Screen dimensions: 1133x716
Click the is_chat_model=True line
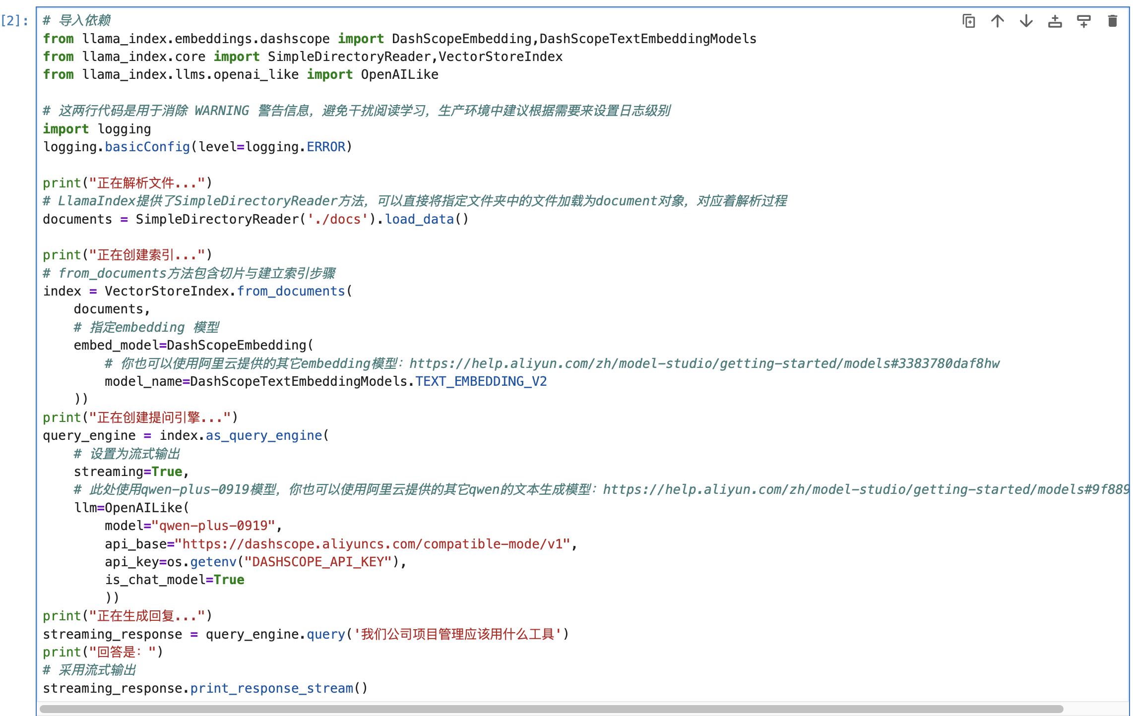174,580
